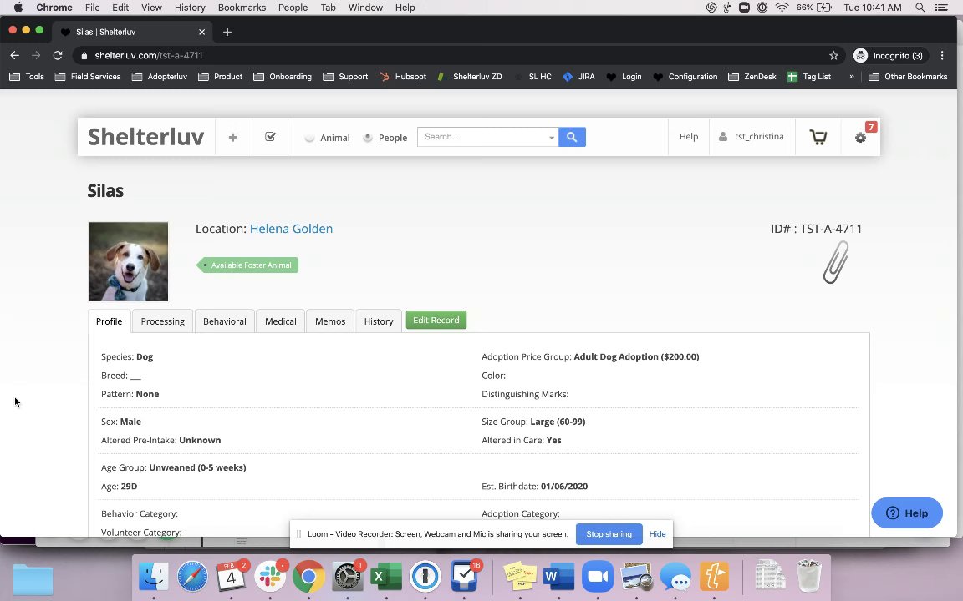View the History tab
The width and height of the screenshot is (963, 601).
(379, 321)
